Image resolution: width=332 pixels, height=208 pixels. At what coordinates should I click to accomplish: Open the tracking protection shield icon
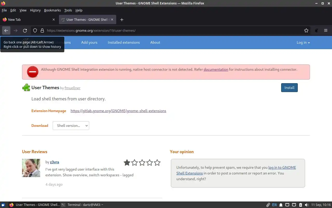(x=35, y=30)
